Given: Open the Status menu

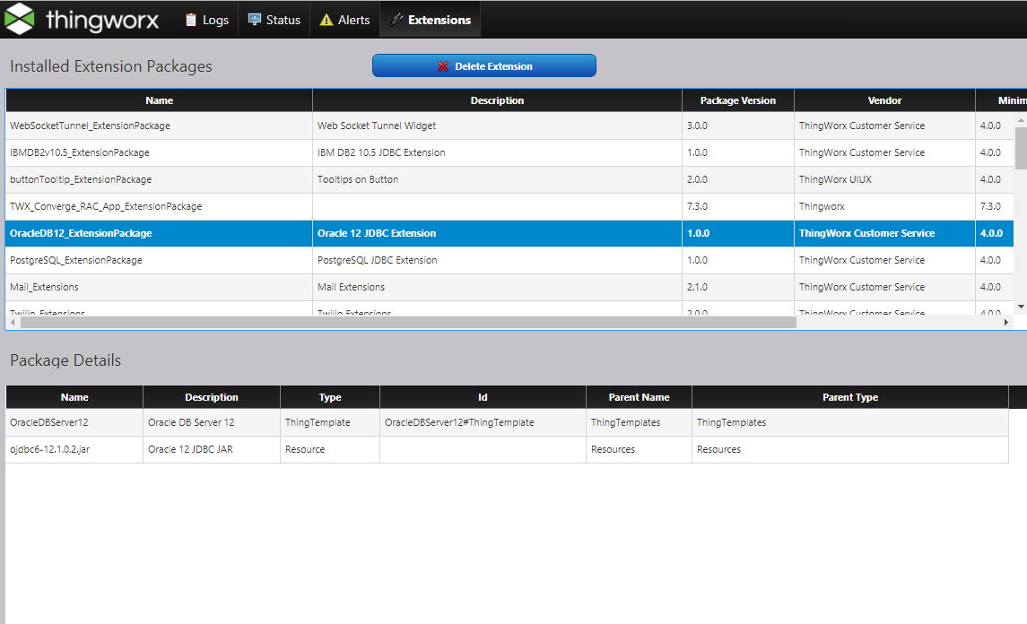Looking at the screenshot, I should pos(274,20).
